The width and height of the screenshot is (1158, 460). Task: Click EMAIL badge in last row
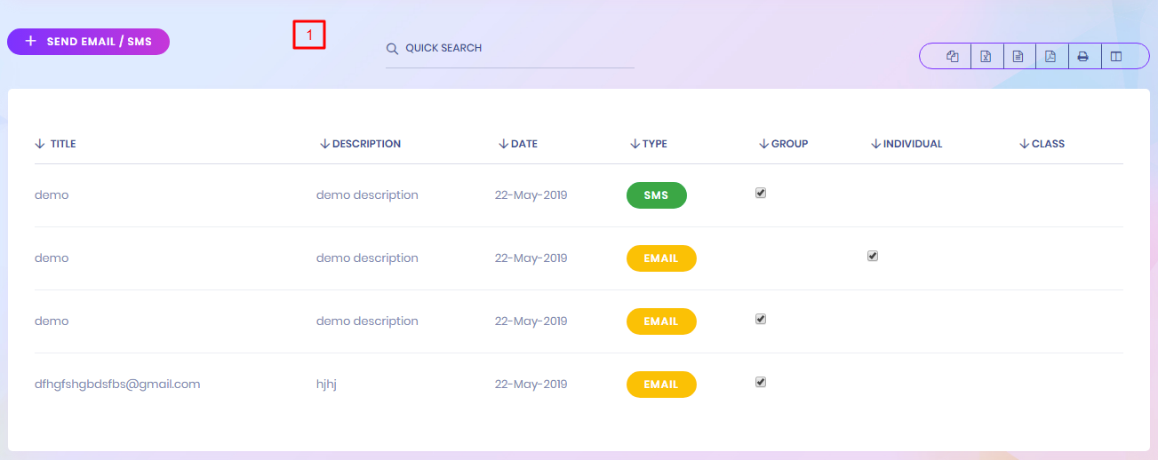661,385
